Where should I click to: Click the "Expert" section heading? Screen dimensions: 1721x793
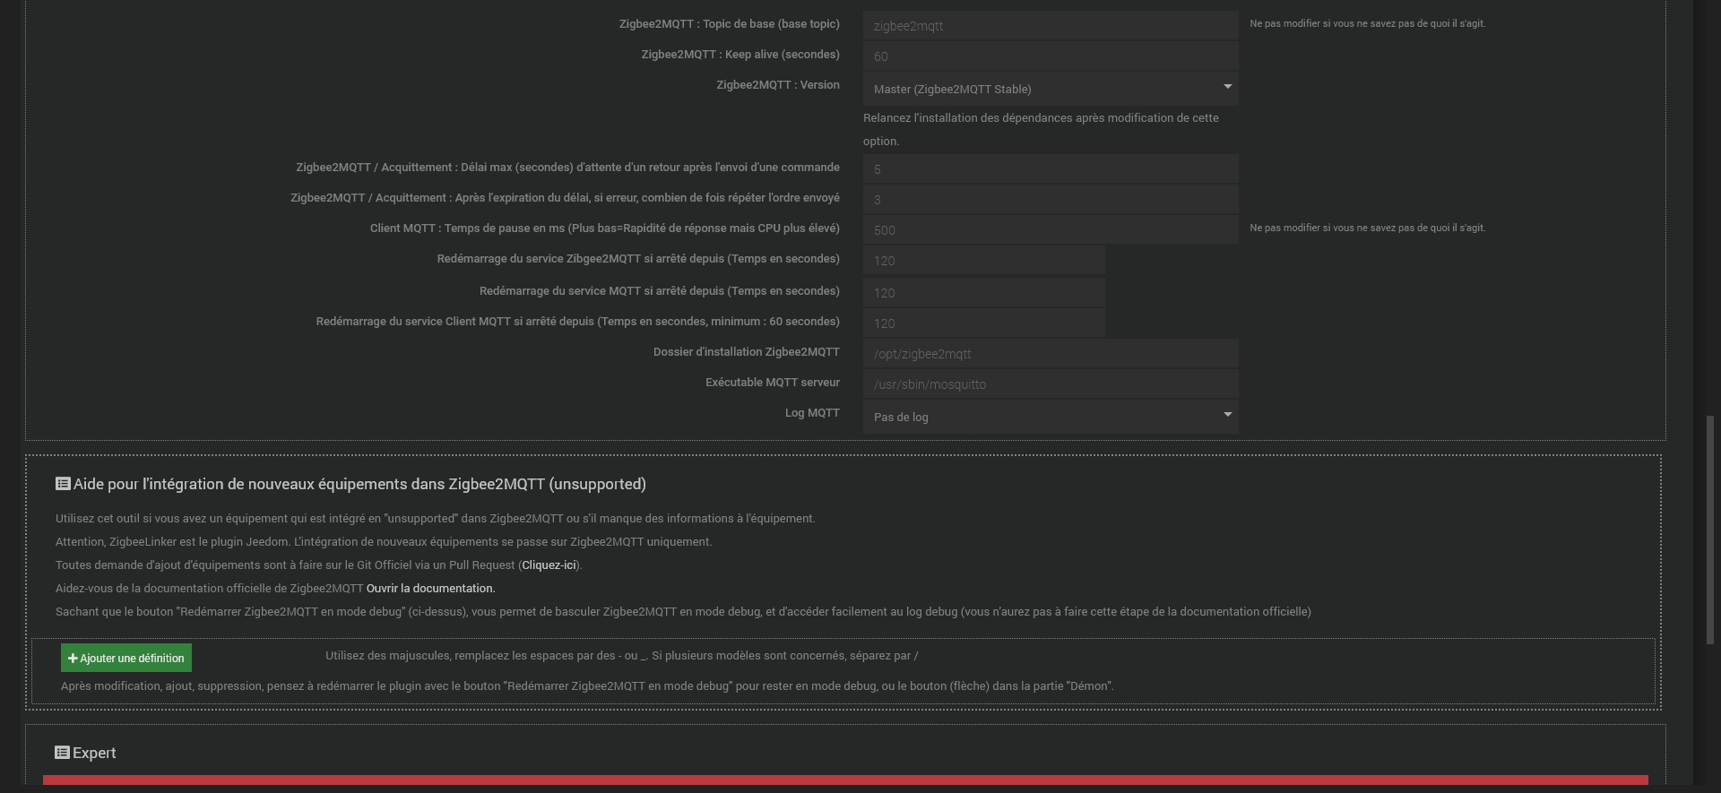94,753
